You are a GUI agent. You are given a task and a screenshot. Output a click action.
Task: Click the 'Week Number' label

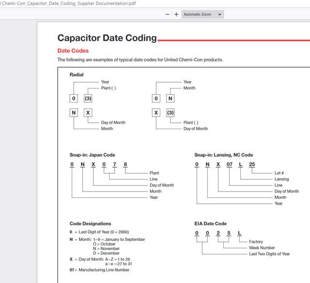(262, 248)
